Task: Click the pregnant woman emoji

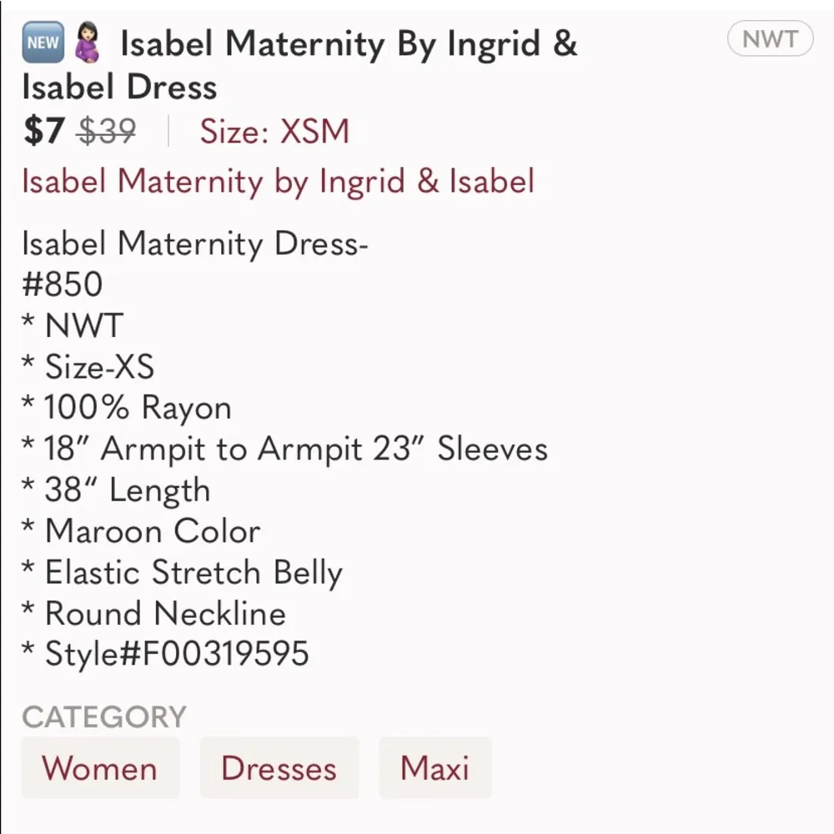Action: coord(86,41)
